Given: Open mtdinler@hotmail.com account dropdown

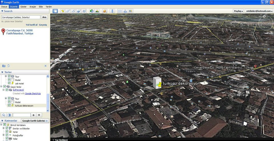Looking at the screenshot, I should [259, 11].
